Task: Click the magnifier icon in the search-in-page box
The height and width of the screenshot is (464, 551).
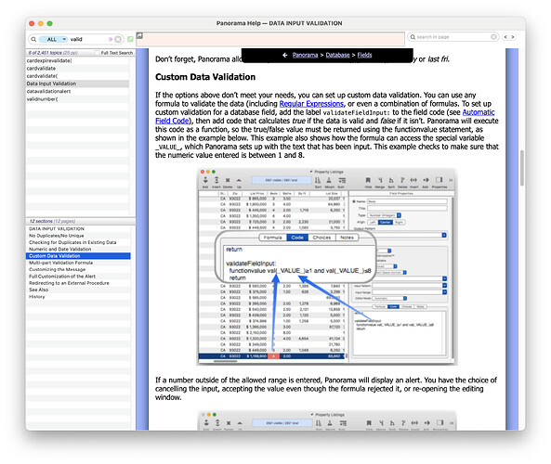Action: (413, 37)
